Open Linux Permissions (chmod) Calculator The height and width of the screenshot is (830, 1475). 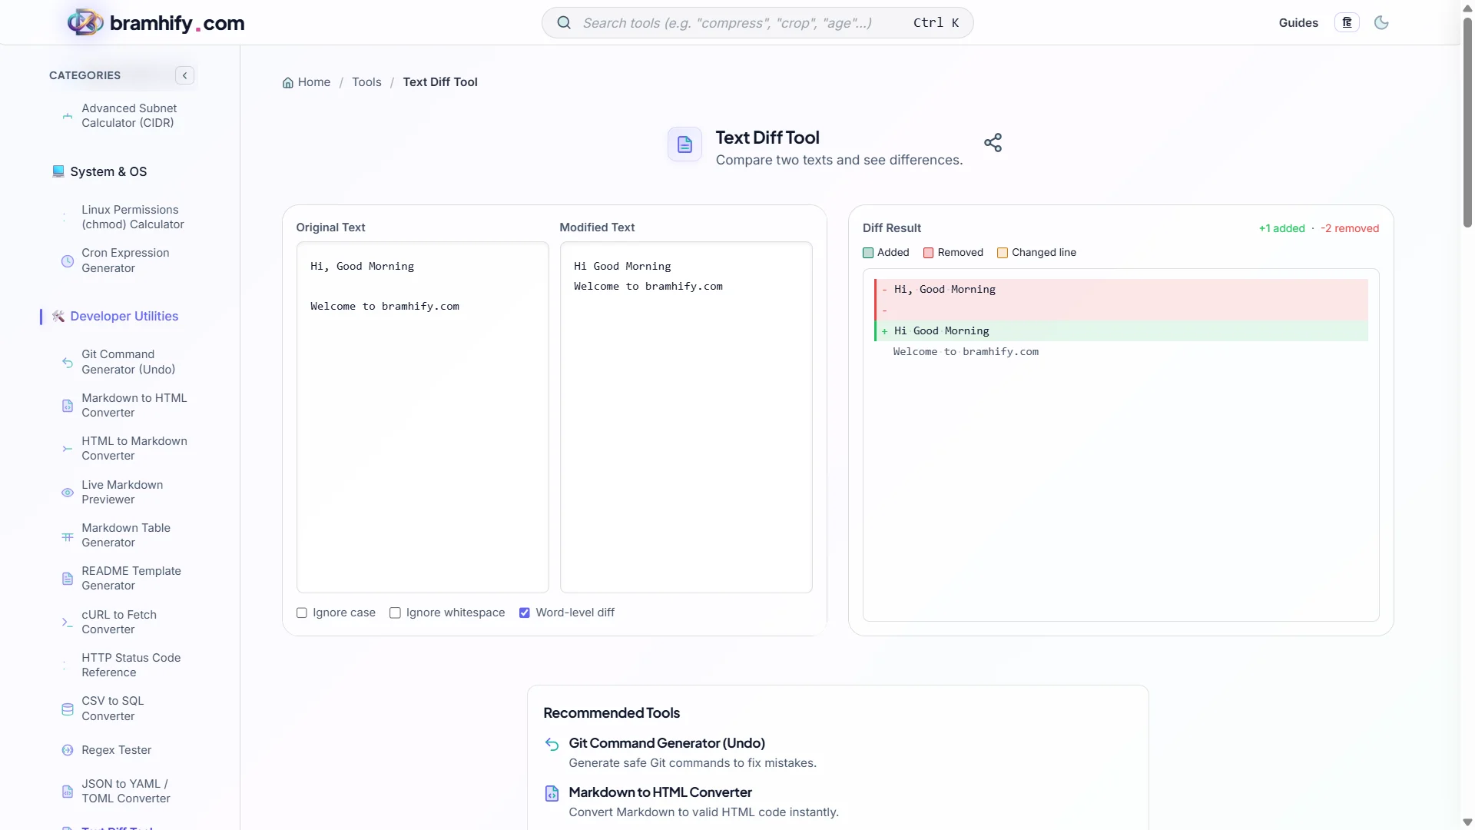(133, 217)
